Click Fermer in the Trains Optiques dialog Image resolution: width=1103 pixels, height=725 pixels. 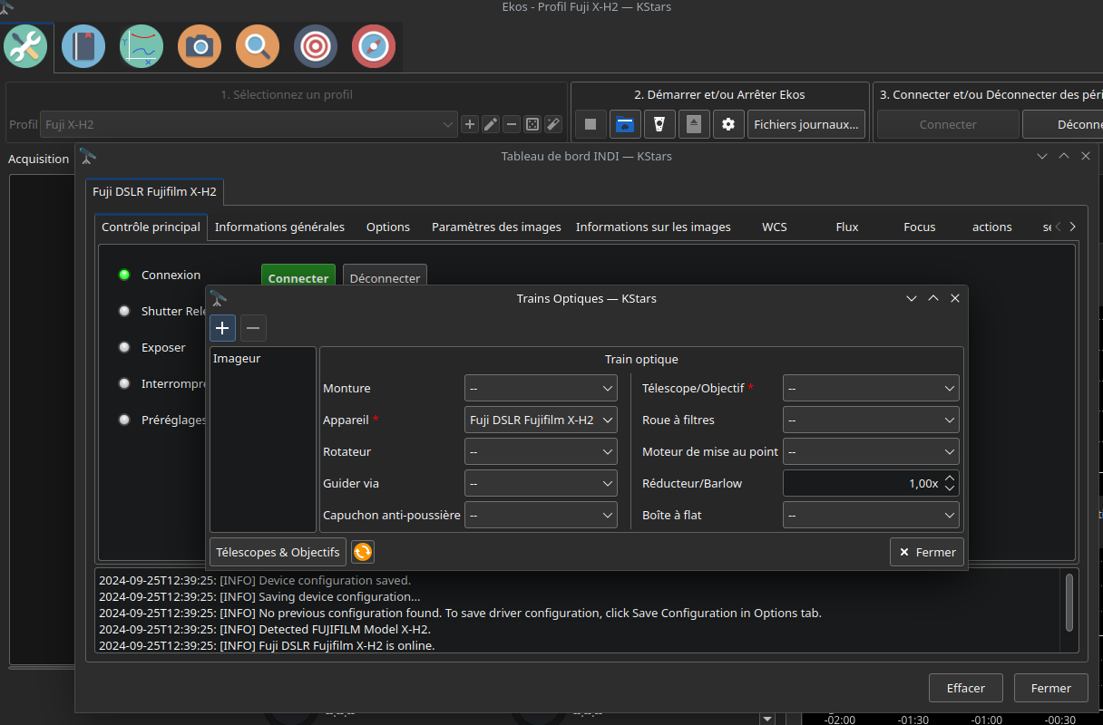(x=927, y=552)
